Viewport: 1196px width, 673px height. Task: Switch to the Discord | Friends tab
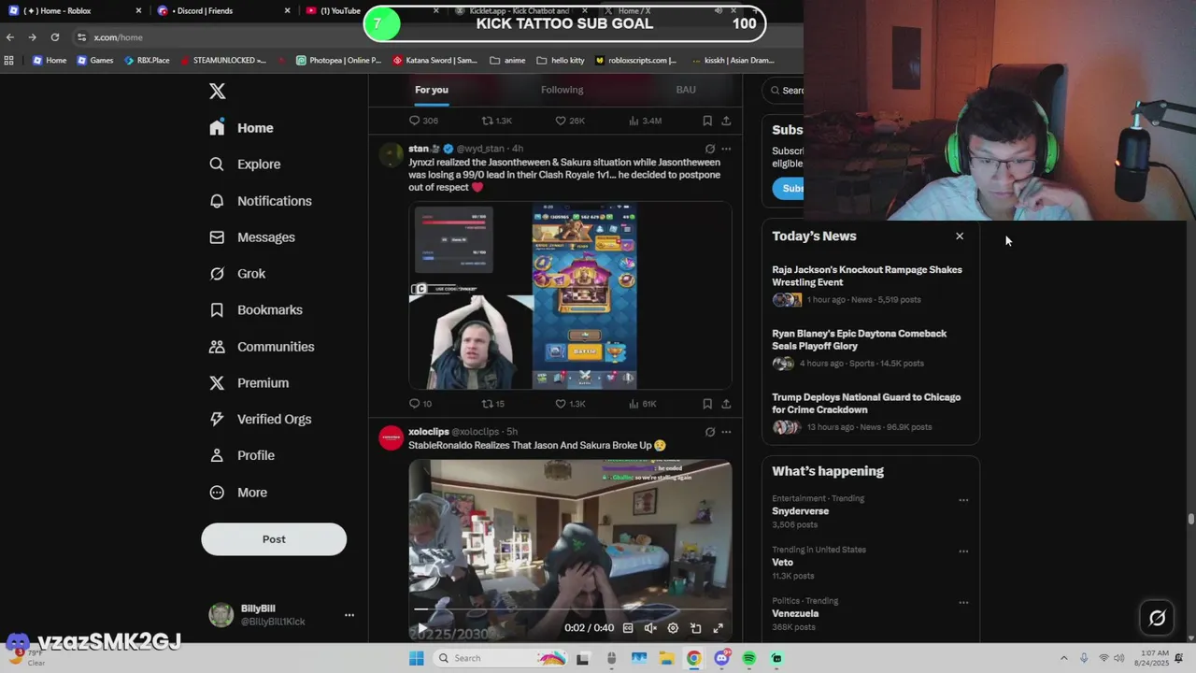(x=223, y=11)
